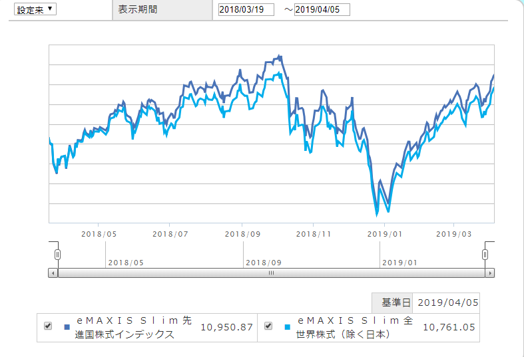
Task: Click the eMAXIS Slim 全世界株式(除く日本) fund name
Action: coord(355,327)
